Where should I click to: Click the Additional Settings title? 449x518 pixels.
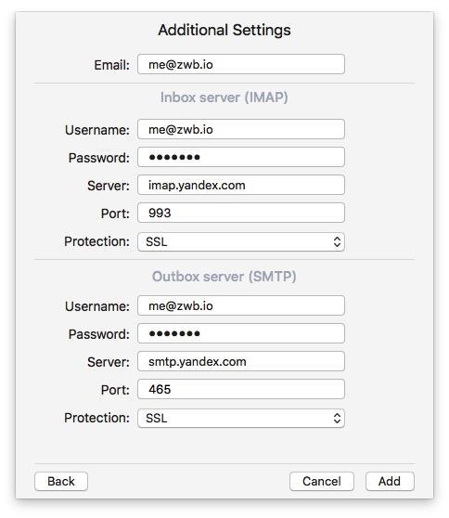224,30
